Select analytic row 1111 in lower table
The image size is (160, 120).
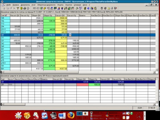point(78,84)
